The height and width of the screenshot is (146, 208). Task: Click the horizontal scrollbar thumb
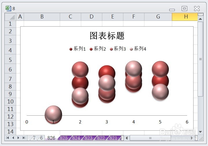click(150, 138)
